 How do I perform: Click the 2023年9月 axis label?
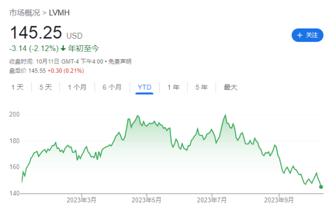(x=279, y=200)
